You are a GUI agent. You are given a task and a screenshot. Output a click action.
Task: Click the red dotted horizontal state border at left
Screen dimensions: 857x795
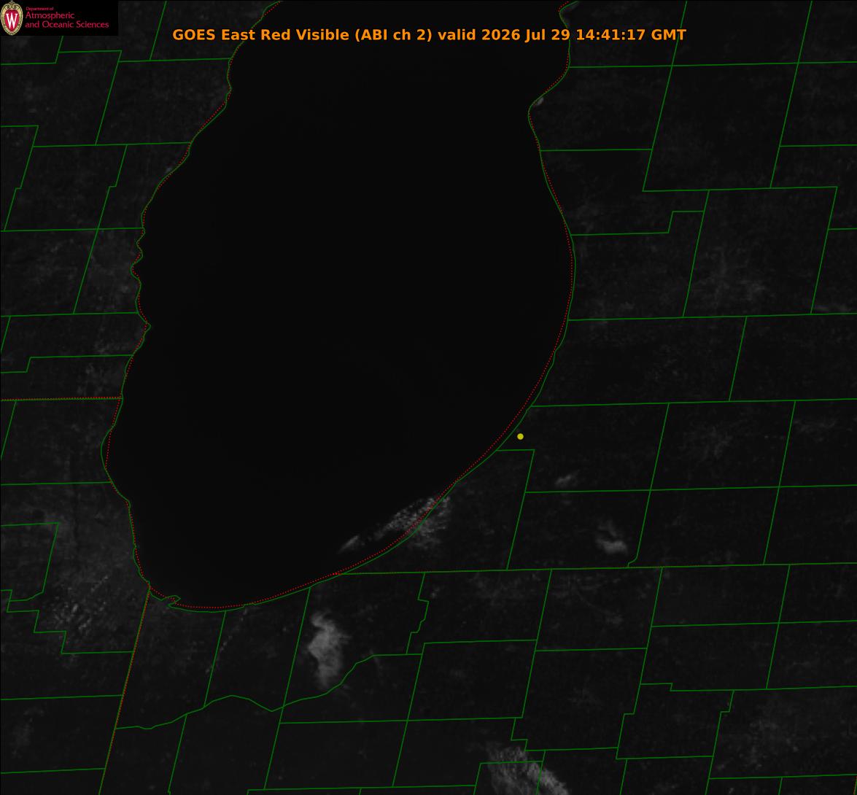tap(60, 399)
